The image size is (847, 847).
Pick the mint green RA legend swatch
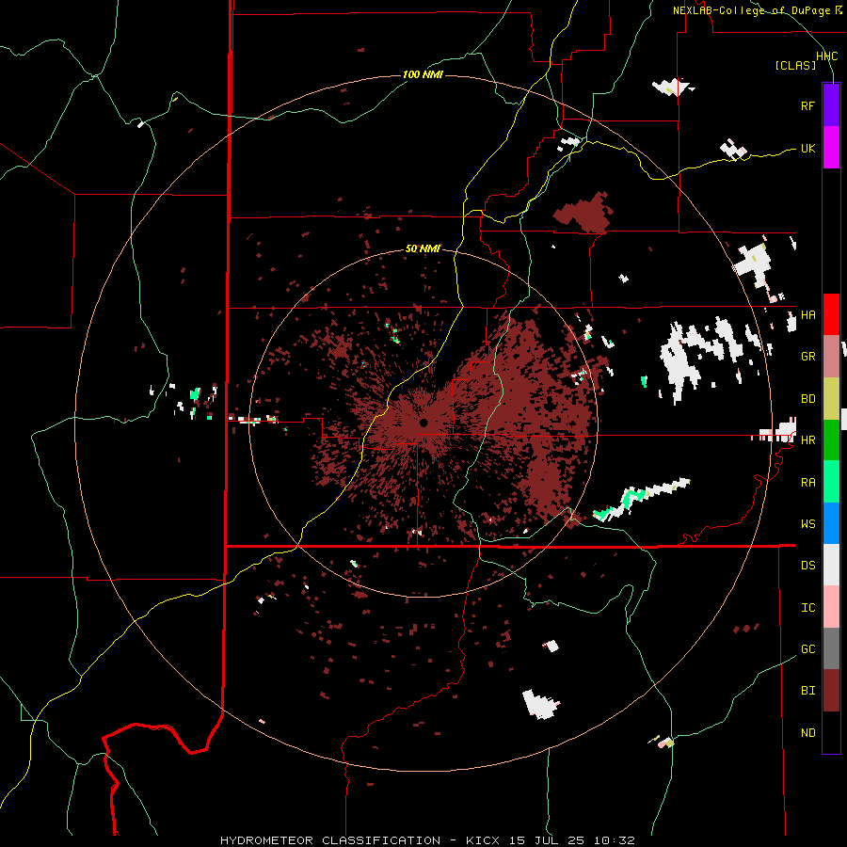pyautogui.click(x=831, y=482)
